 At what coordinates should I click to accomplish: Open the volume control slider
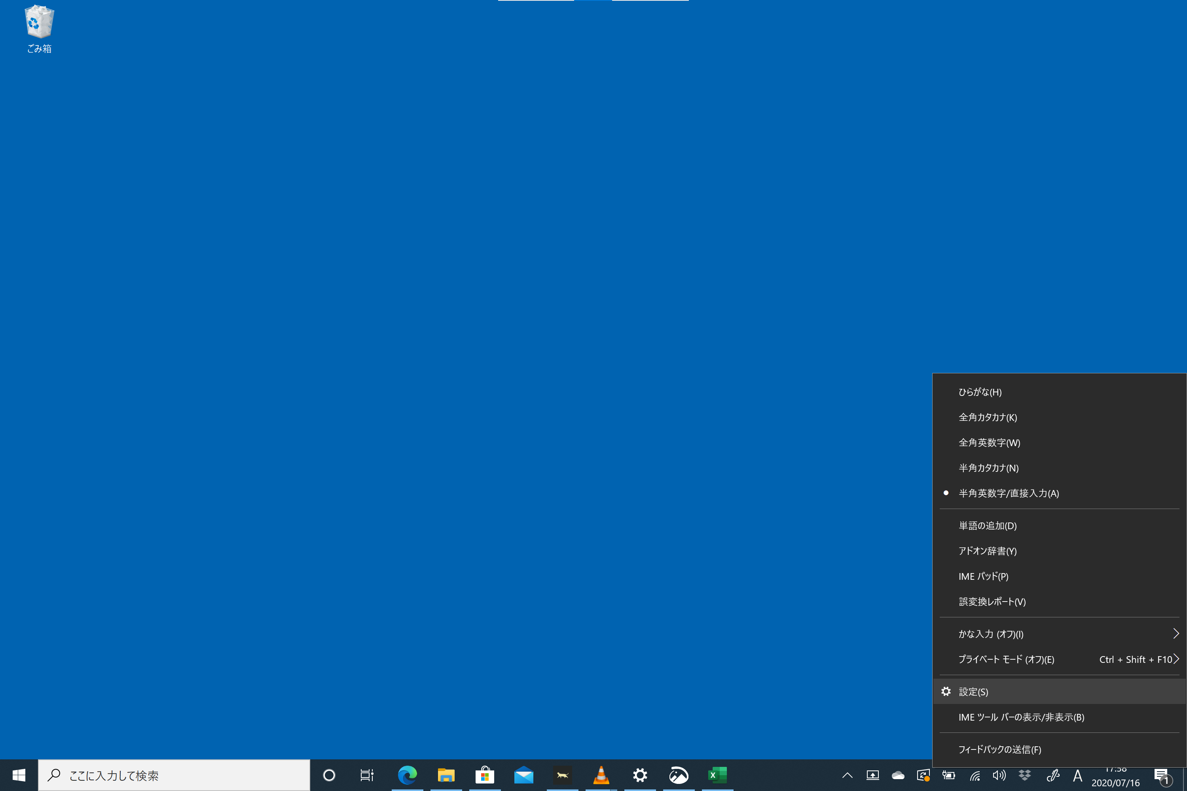(1000, 775)
